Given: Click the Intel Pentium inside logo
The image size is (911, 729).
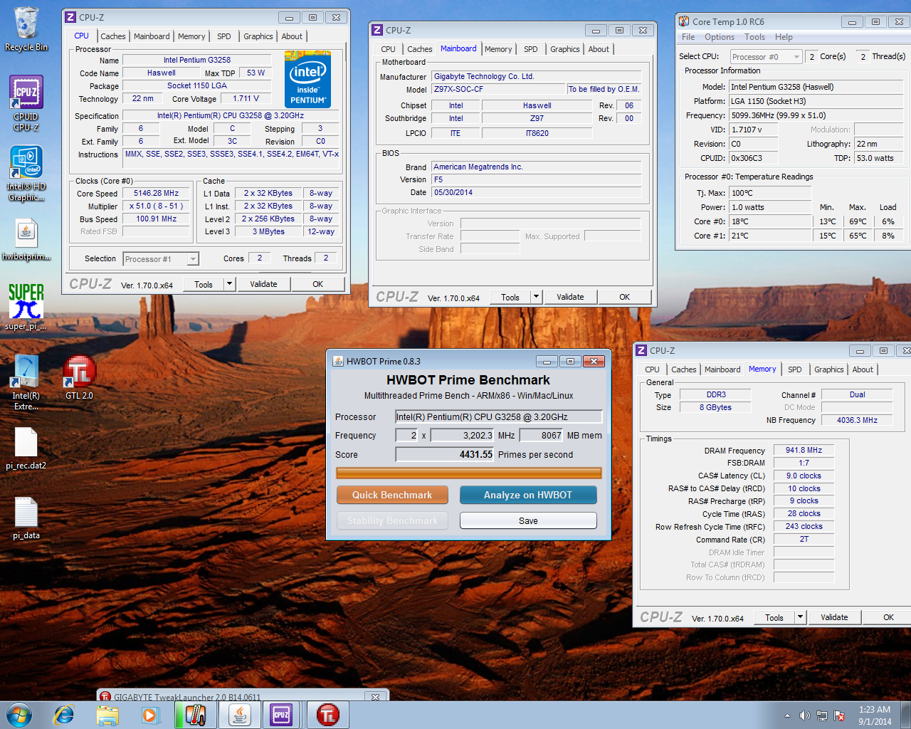Looking at the screenshot, I should point(307,78).
